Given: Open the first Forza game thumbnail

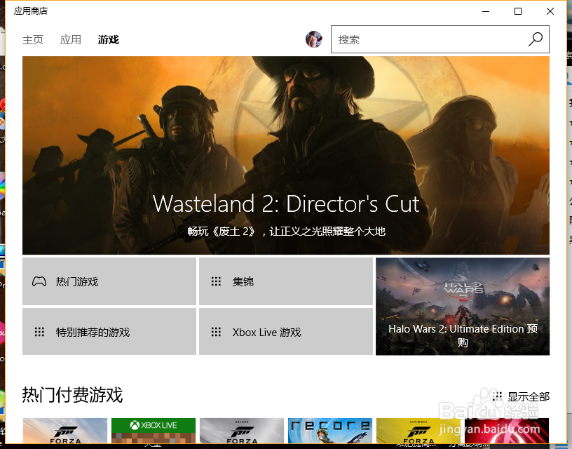Looking at the screenshot, I should coord(65,431).
